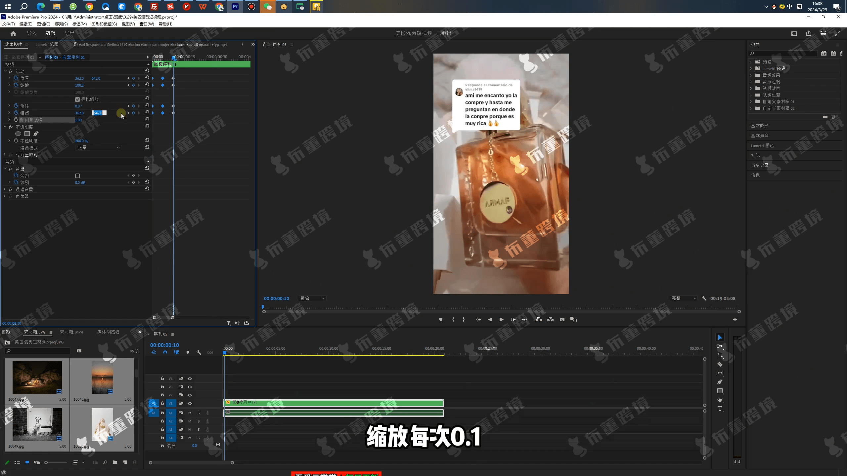Open 序列 menu
Screen dimensions: 847x476
(61, 24)
